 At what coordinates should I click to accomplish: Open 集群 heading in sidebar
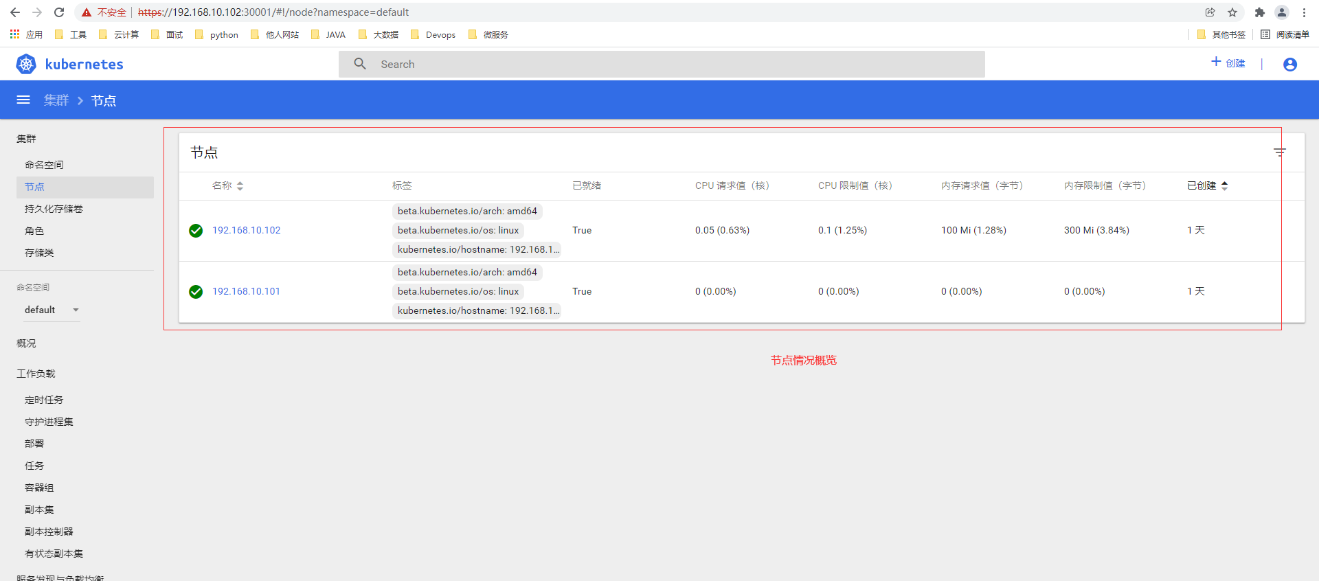[x=26, y=139]
